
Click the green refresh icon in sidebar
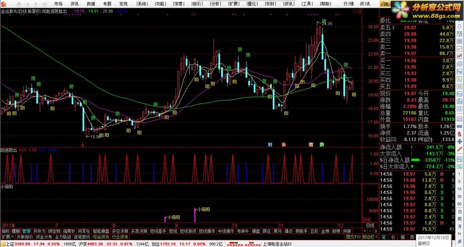[459, 166]
